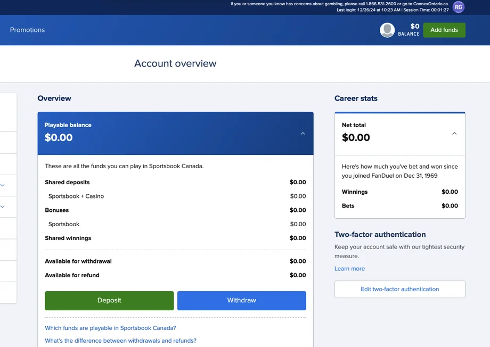Click the green Deposit button
The width and height of the screenshot is (490, 347).
tap(109, 301)
